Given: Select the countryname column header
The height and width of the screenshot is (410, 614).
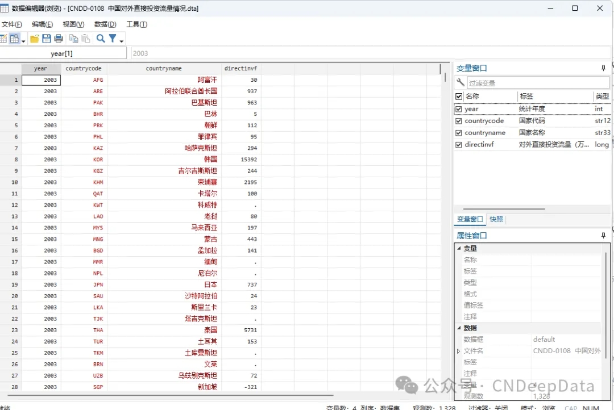Looking at the screenshot, I should 164,69.
